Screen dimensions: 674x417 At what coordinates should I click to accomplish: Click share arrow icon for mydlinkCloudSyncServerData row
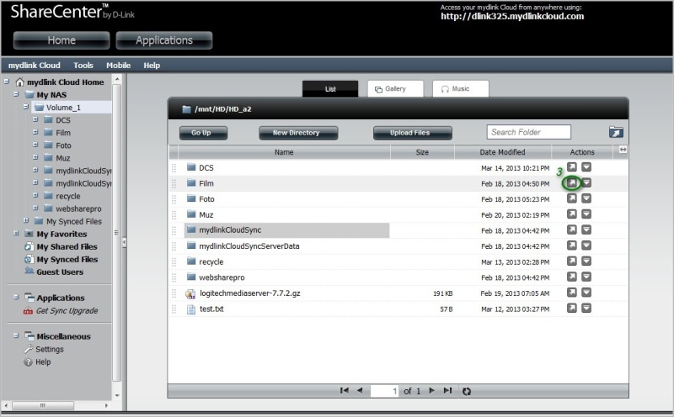[x=572, y=245]
